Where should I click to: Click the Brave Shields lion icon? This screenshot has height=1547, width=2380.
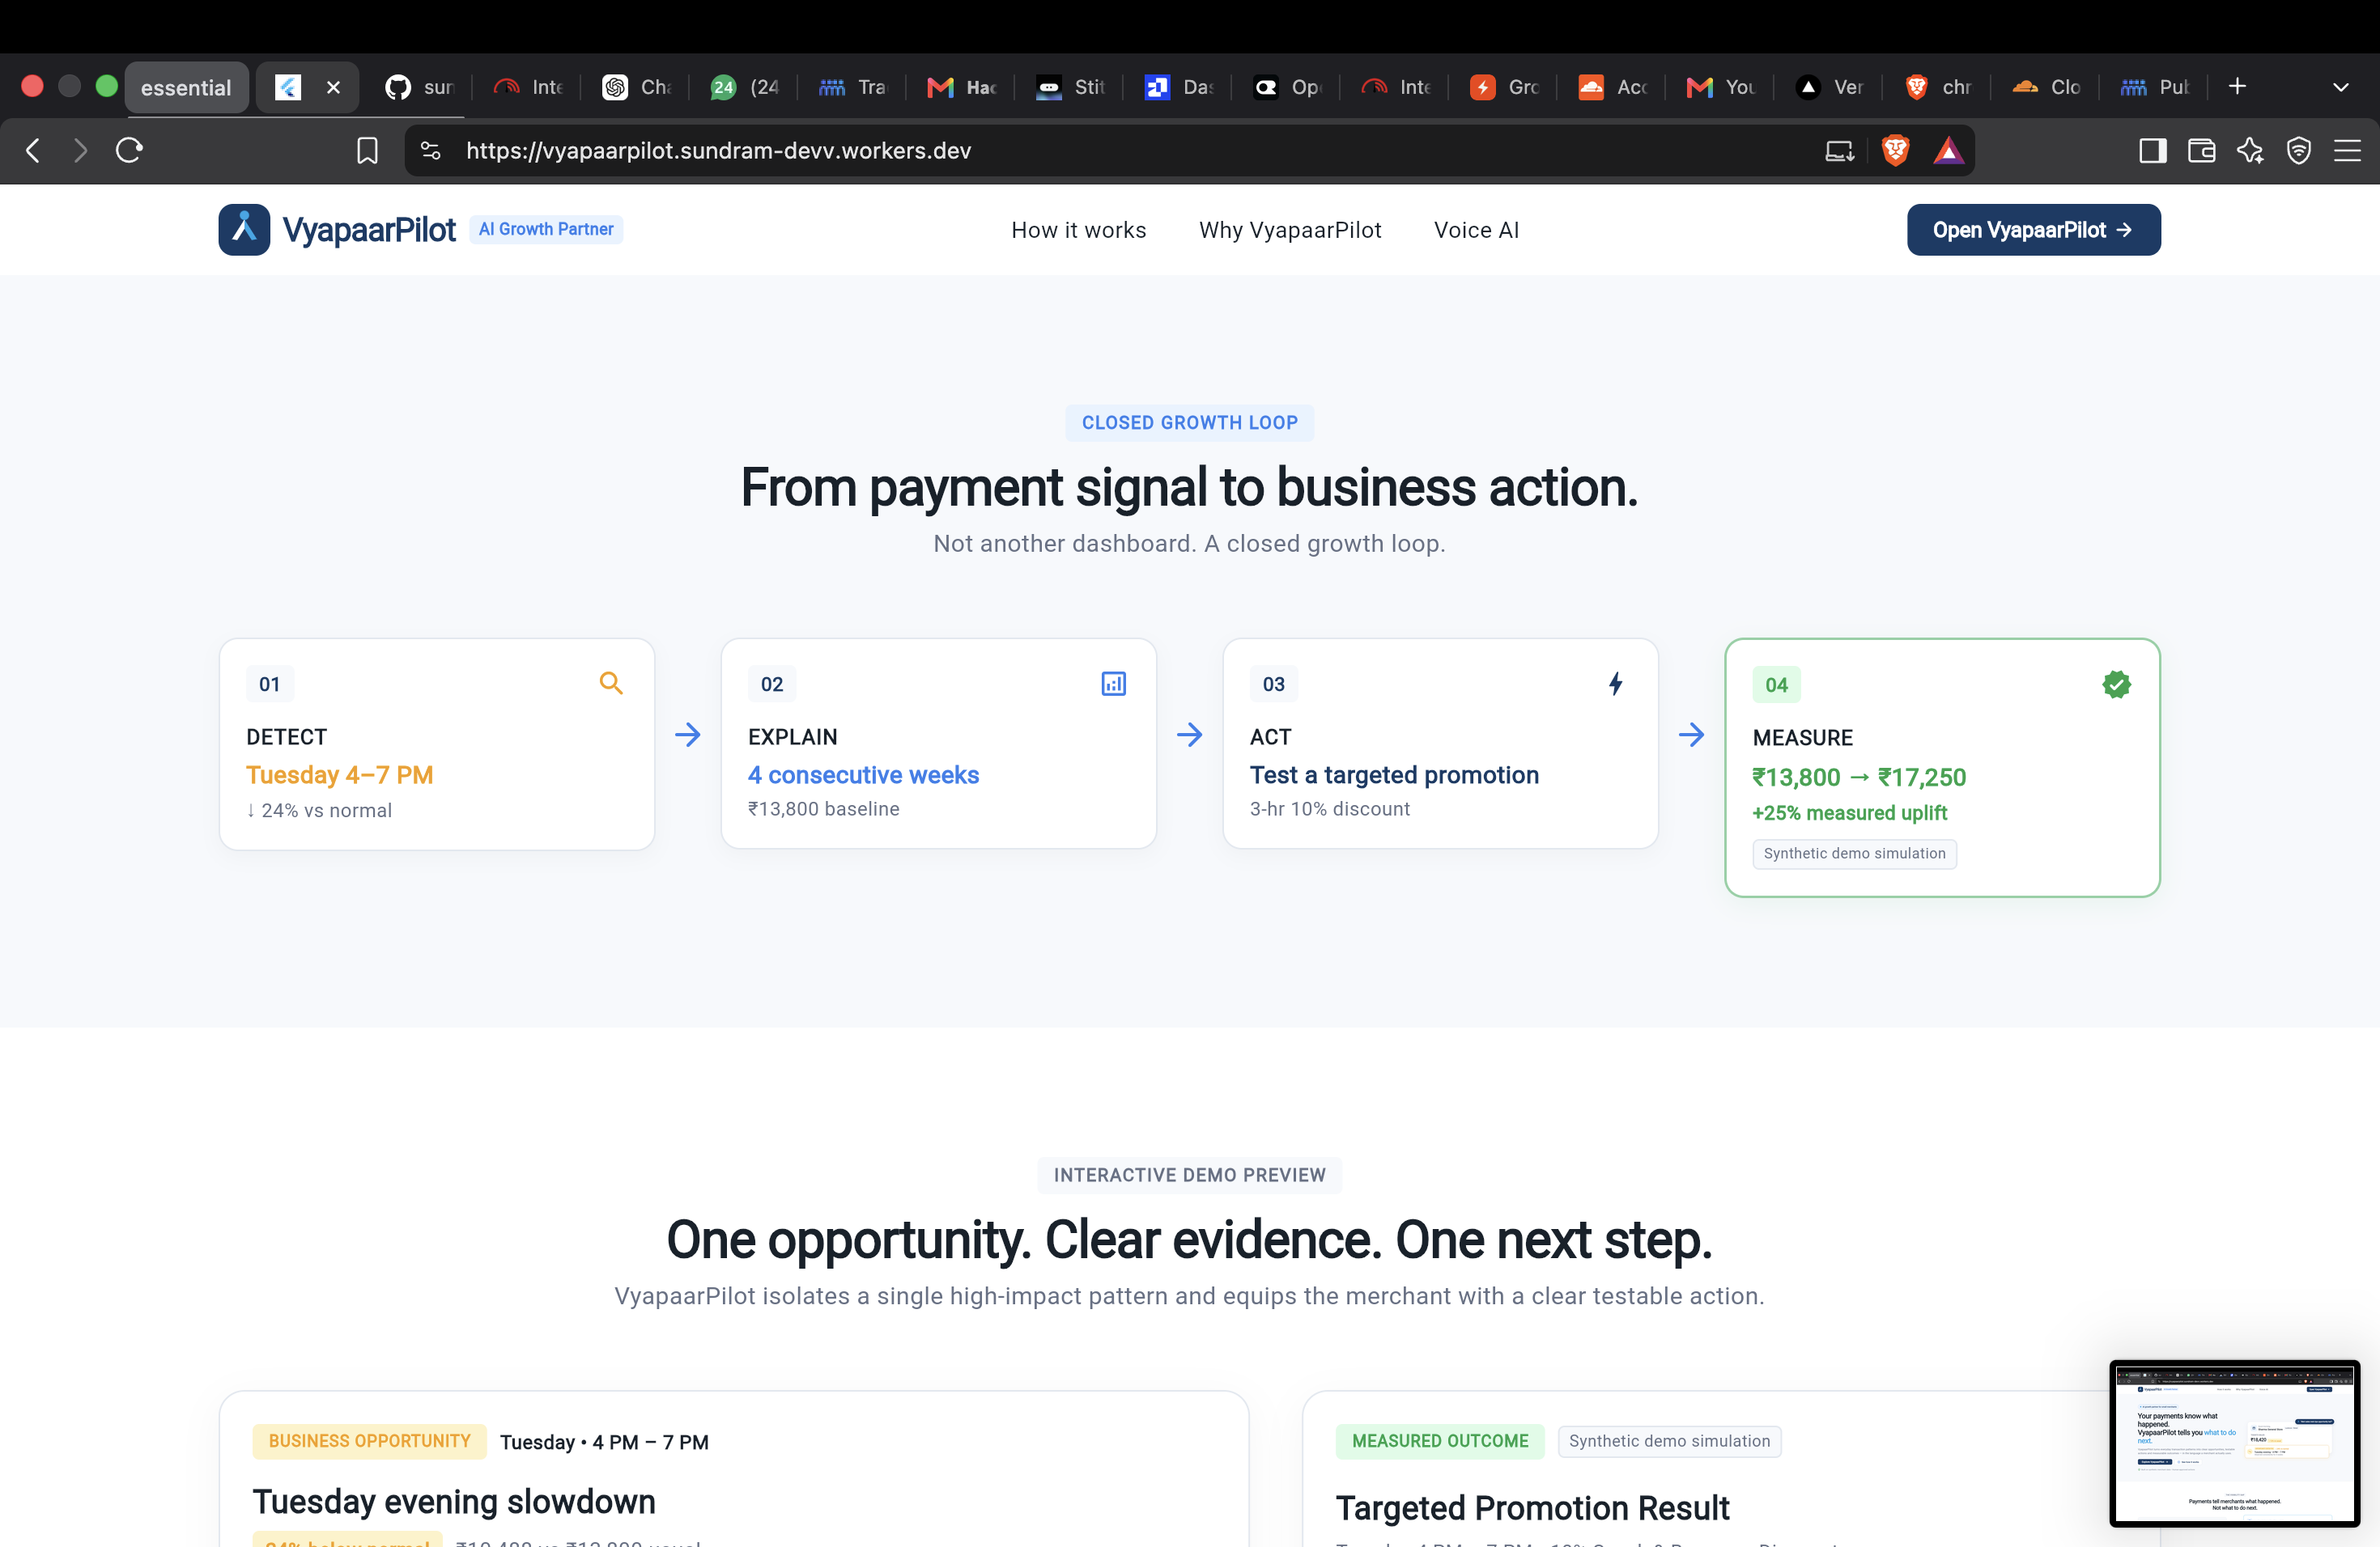click(1895, 151)
